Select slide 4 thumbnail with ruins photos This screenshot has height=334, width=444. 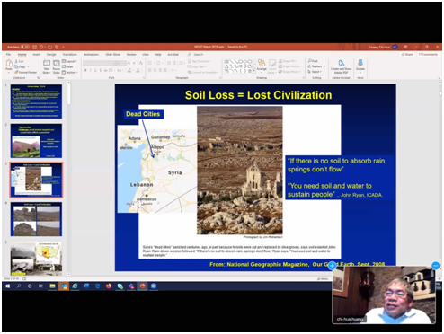tap(36, 219)
